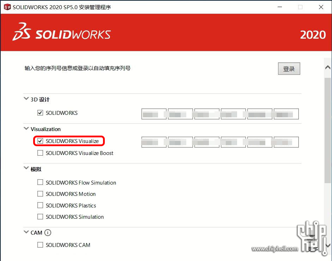Click the vertical scrollbar thumb
The height and width of the screenshot is (261, 332).
(328, 130)
